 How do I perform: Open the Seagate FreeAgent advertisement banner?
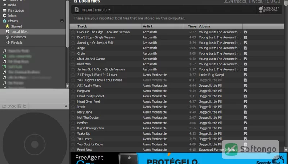[179, 158]
